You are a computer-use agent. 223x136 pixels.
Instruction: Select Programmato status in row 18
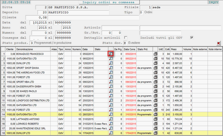pos(144,133)
